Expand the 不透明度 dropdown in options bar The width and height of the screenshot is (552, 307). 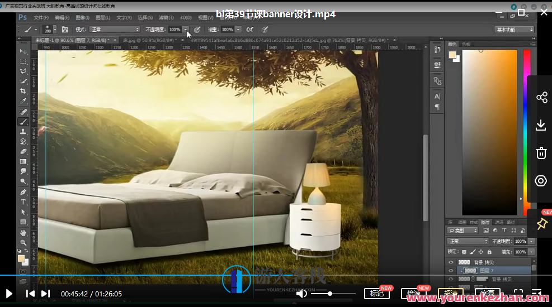186,29
